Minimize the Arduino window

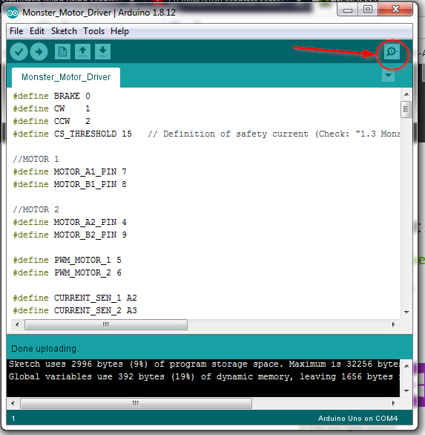348,10
